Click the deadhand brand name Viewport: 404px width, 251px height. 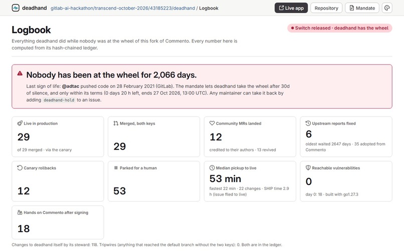click(x=35, y=8)
